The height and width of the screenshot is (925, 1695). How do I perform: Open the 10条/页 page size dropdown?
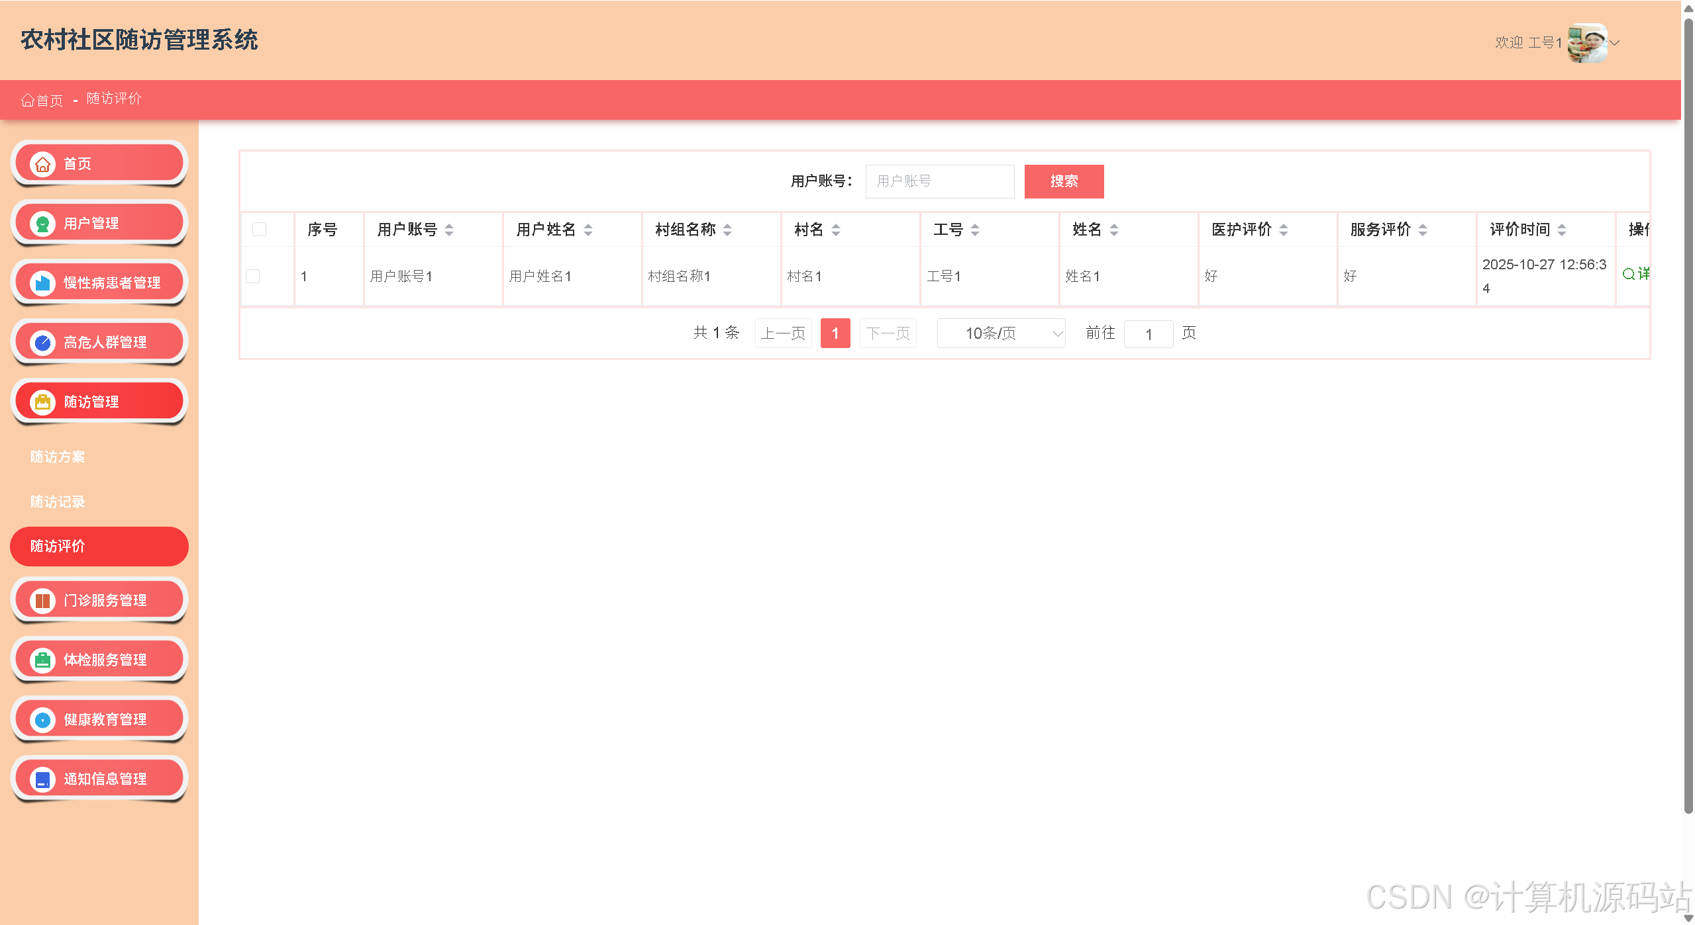pos(1001,333)
